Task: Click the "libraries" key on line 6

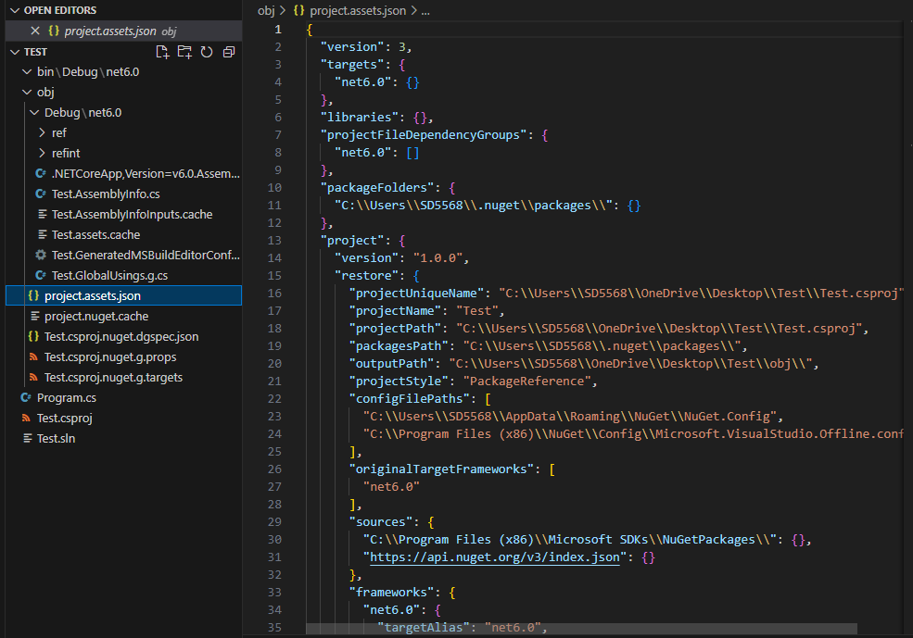Action: 360,117
